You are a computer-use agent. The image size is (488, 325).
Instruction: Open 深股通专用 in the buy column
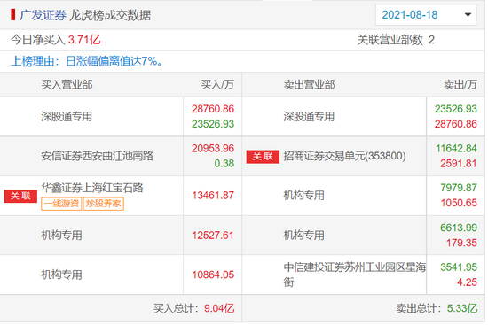pyautogui.click(x=67, y=117)
